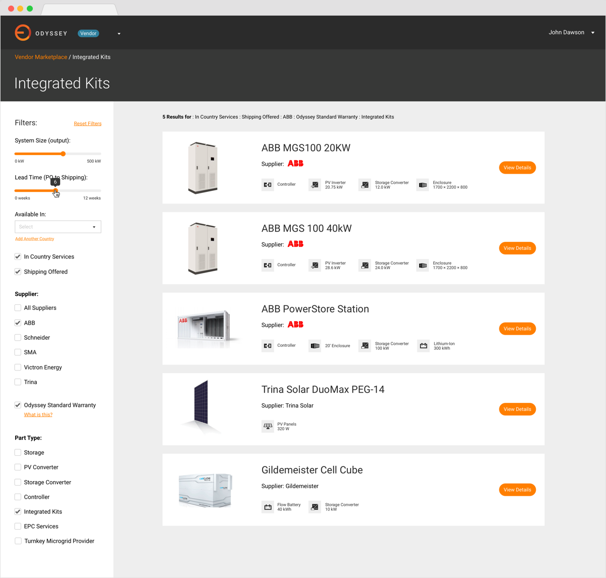Click Controller icon in ABB PowerStore Station card
This screenshot has height=578, width=606.
pyautogui.click(x=268, y=346)
